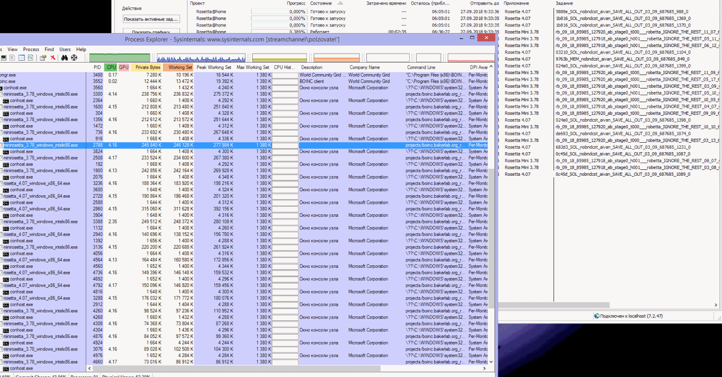
Task: Open the Process menu
Action: pos(31,50)
